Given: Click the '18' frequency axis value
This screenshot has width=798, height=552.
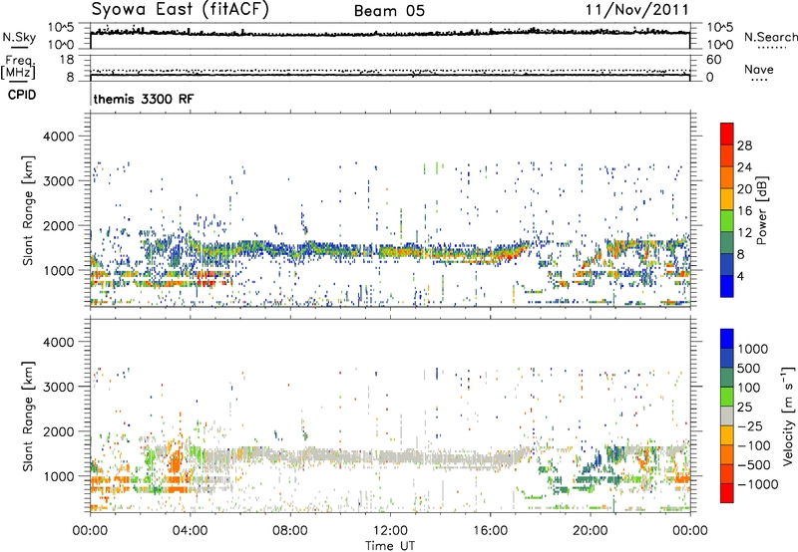Looking at the screenshot, I should click(67, 60).
